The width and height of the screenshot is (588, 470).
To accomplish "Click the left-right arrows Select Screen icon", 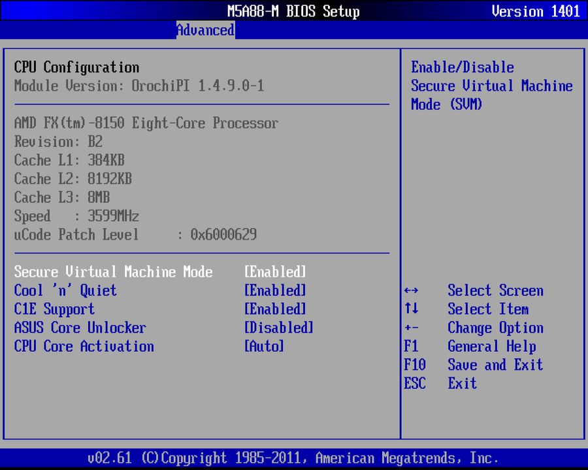I will tap(412, 290).
